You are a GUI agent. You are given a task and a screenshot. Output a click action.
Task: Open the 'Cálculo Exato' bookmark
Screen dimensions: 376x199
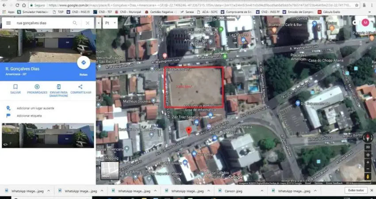[x=329, y=12]
